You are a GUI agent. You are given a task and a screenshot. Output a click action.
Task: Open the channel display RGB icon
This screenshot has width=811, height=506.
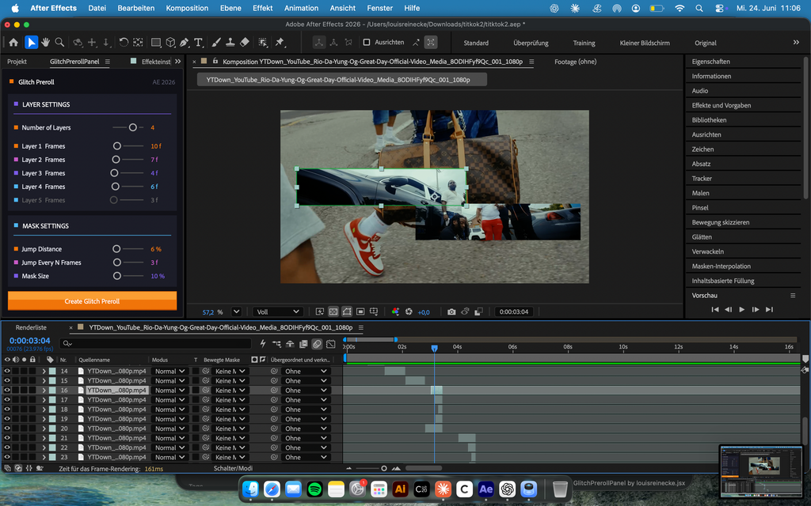(395, 312)
